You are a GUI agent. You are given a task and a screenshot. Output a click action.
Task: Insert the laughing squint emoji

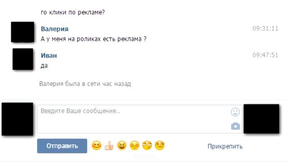tap(122, 146)
